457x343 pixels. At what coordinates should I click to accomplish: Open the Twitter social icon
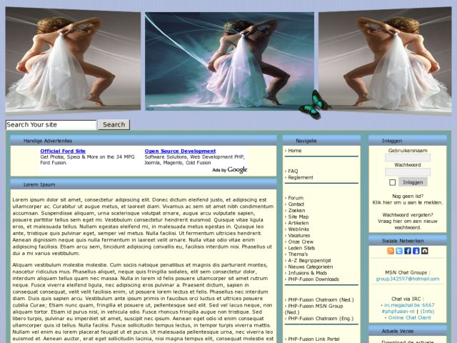pos(399,251)
